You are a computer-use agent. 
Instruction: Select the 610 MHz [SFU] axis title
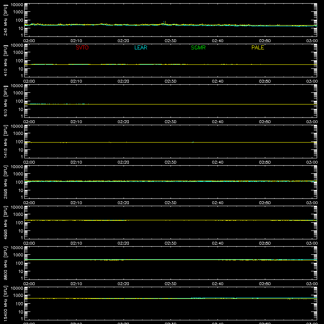click(5, 101)
